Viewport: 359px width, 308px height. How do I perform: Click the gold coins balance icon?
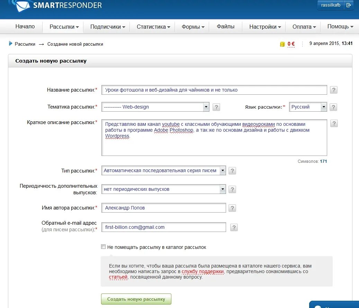pos(282,44)
